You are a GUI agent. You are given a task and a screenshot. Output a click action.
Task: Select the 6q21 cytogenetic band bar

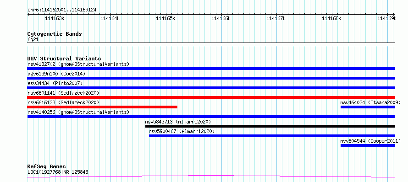[x=211, y=44]
